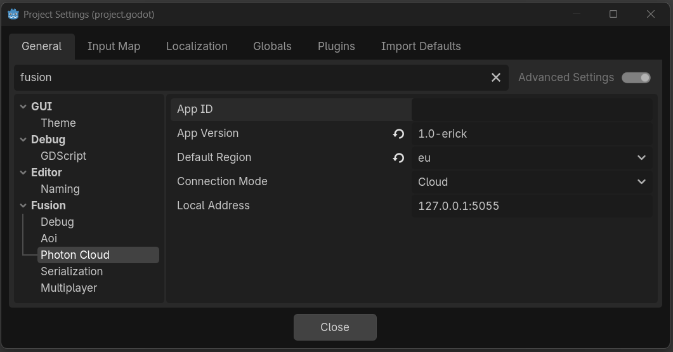Switch to the Input Map tab
Screen dimensions: 673x352
[114, 46]
